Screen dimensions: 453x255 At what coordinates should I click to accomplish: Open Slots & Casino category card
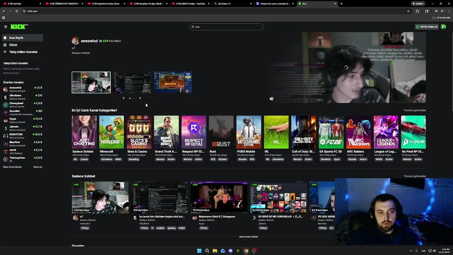(139, 132)
